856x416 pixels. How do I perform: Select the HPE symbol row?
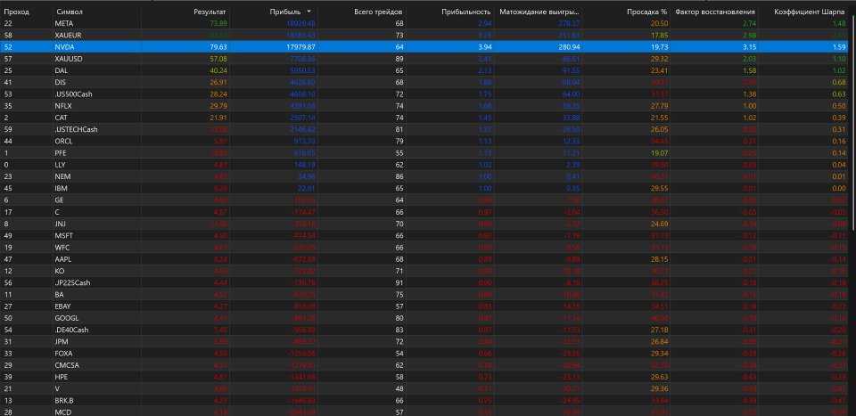click(x=424, y=377)
